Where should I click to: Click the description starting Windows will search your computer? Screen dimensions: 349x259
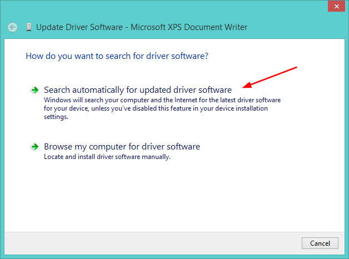tap(162, 108)
